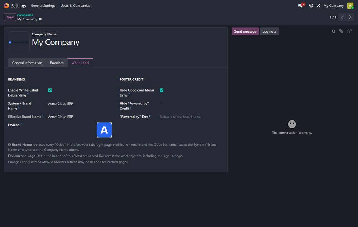Toggle Hide "Powered by" Credit checkbox
The image size is (358, 227).
(161, 103)
